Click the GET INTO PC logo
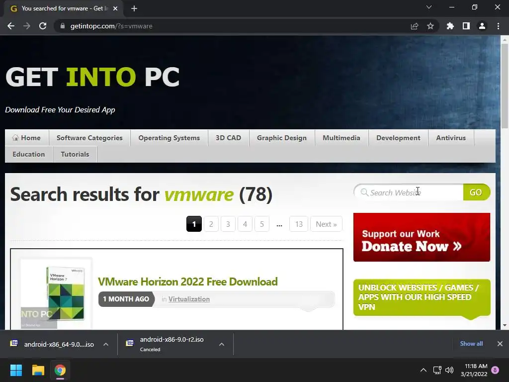 point(92,77)
